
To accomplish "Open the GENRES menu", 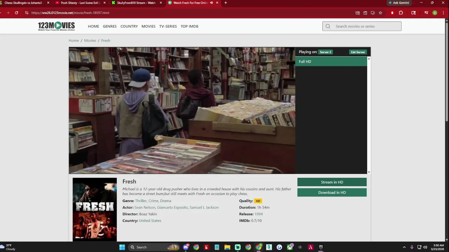I will click(109, 26).
